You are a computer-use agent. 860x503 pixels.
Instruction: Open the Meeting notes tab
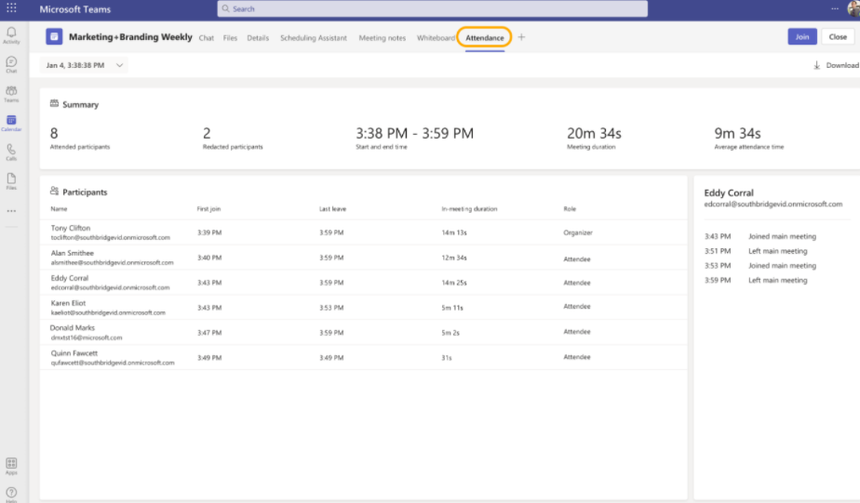(383, 38)
